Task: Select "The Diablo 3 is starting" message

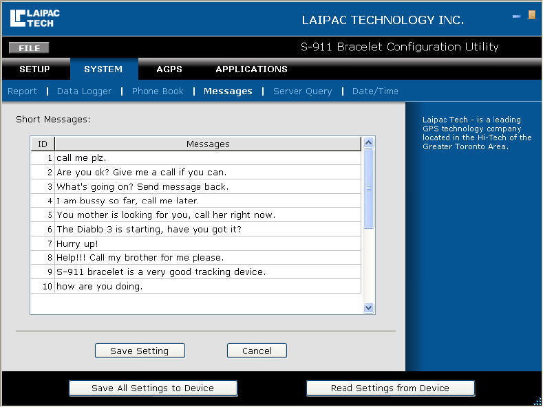Action: click(x=208, y=230)
